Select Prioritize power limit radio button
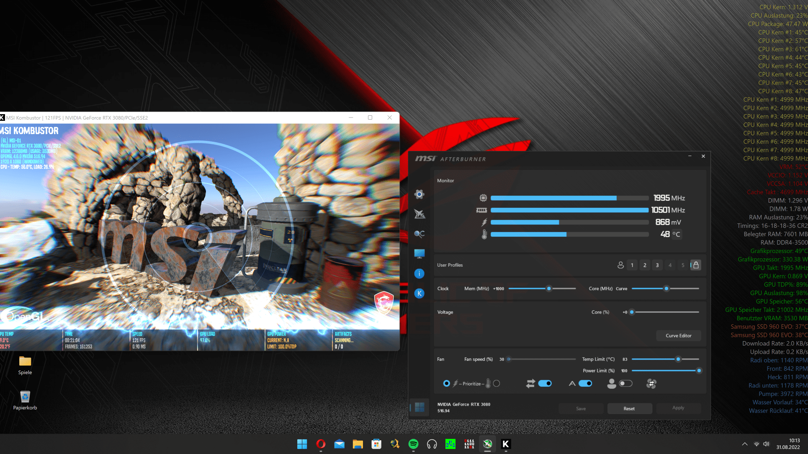Image resolution: width=808 pixels, height=454 pixels. (446, 383)
